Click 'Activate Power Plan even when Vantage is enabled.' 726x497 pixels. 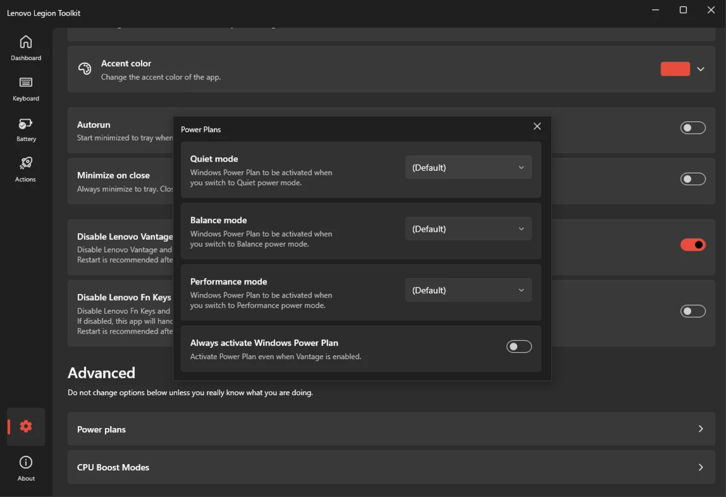275,357
